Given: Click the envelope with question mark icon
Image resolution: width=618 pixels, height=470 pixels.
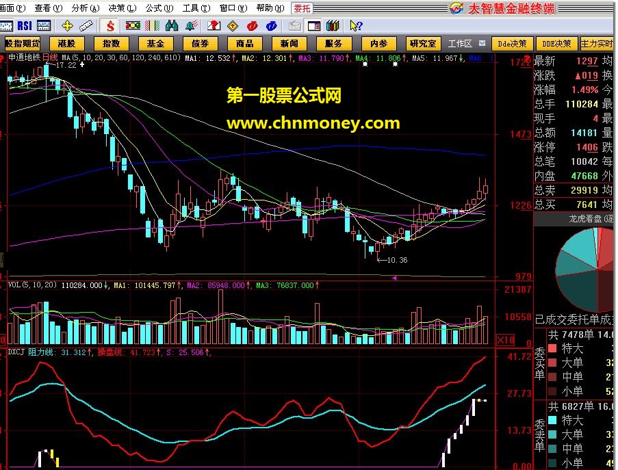Looking at the screenshot, I should point(214,26).
